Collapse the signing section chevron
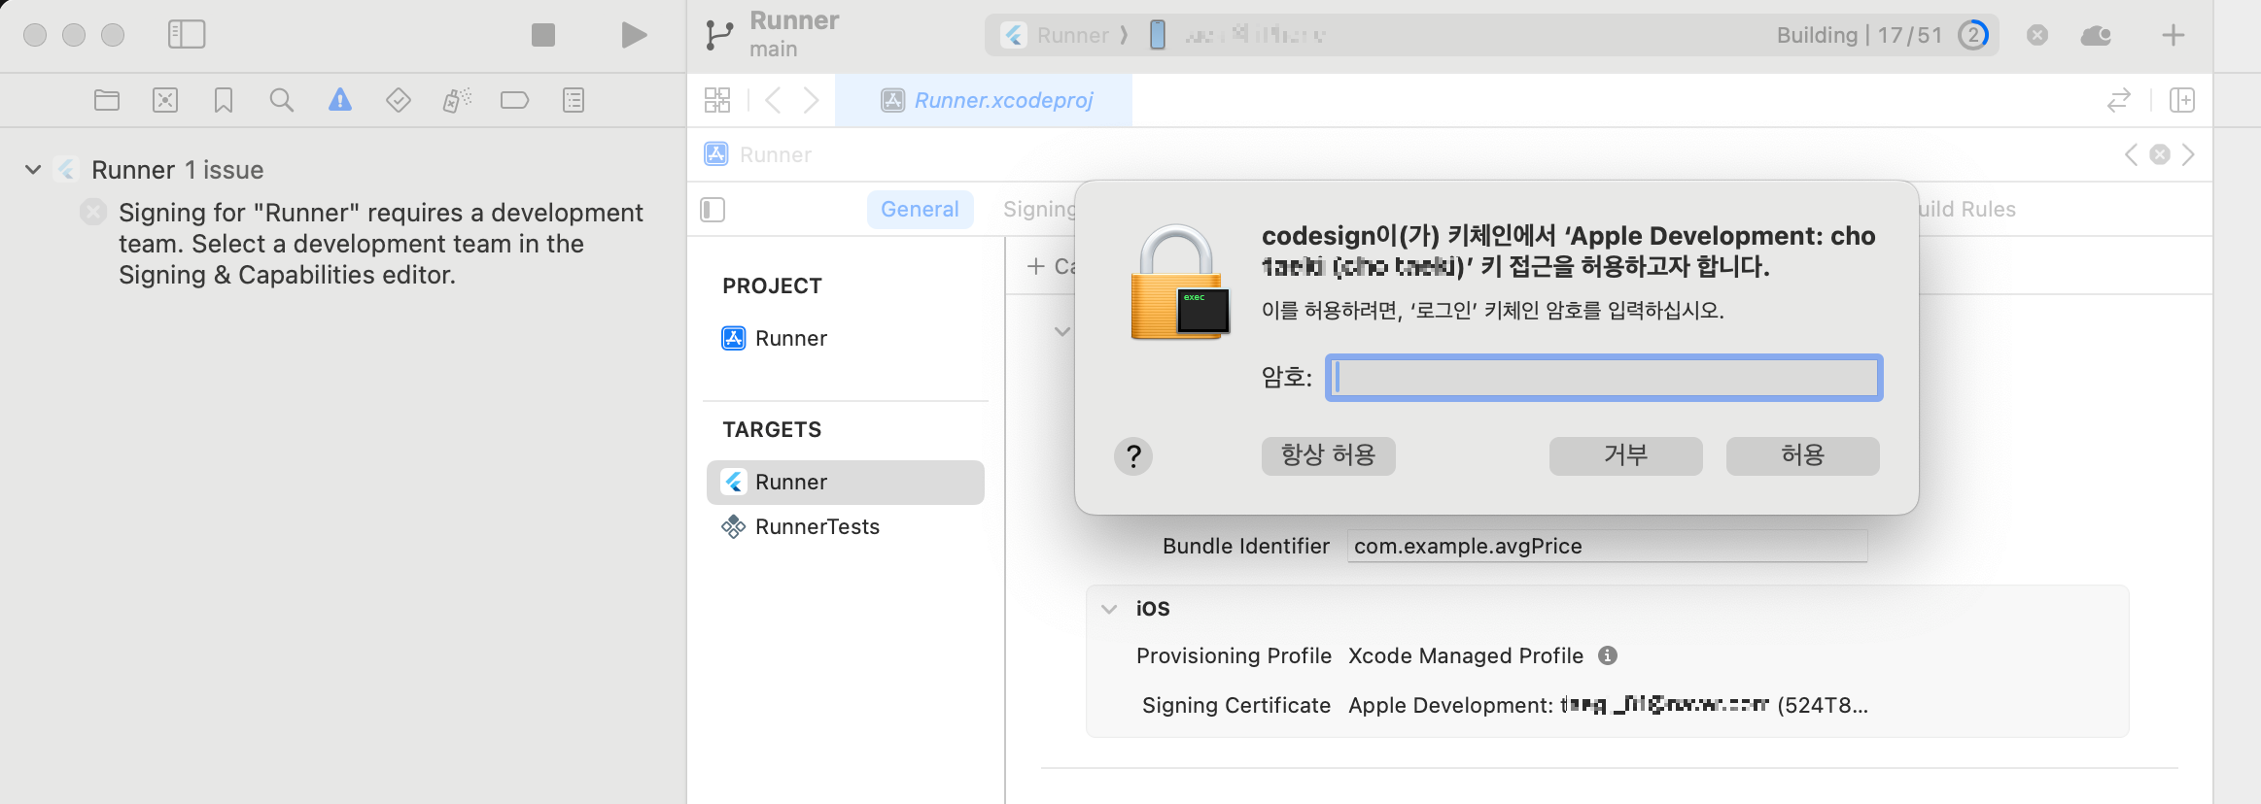The image size is (2261, 804). 1062,331
